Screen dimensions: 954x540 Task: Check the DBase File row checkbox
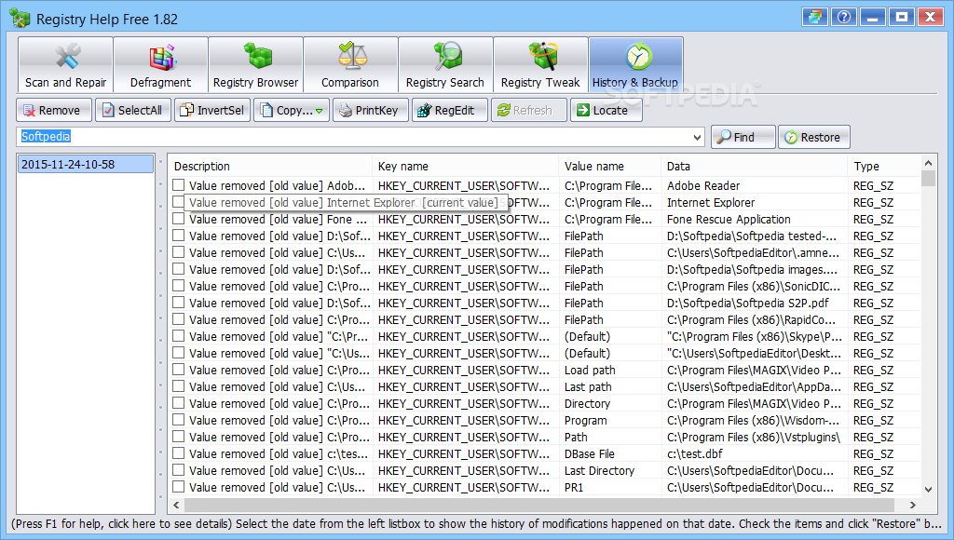point(178,453)
